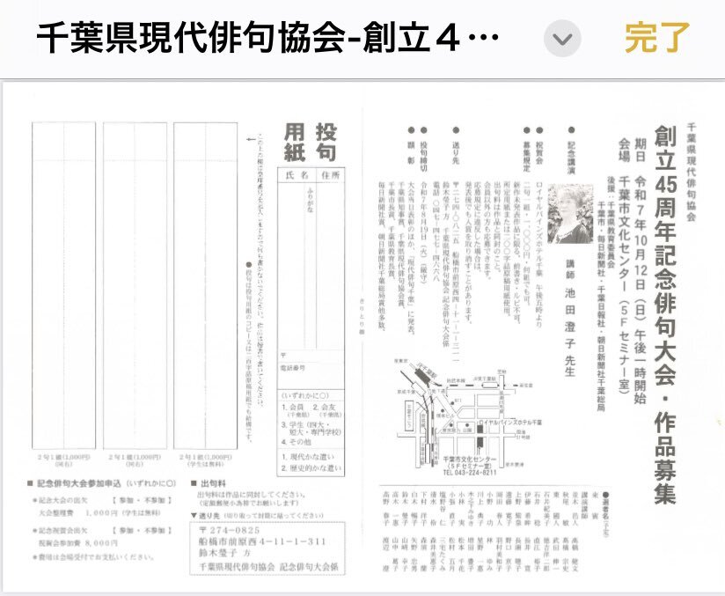Tap the 記念講演 bullet heading

(x=571, y=151)
